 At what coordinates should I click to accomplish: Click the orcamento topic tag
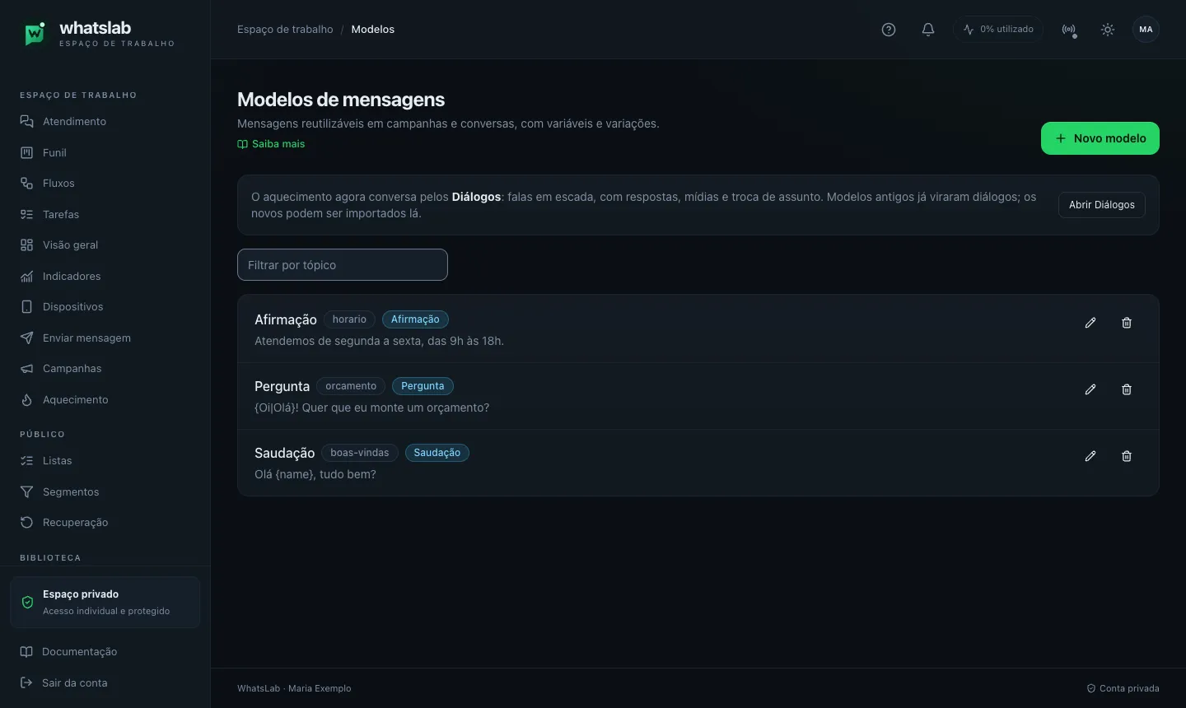coord(351,386)
